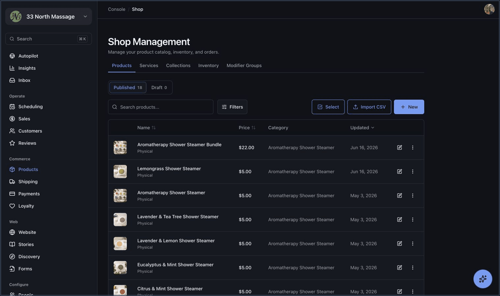Create a New product
The height and width of the screenshot is (296, 500).
[409, 107]
